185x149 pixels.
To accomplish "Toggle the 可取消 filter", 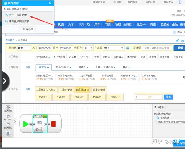I will 106,57.
